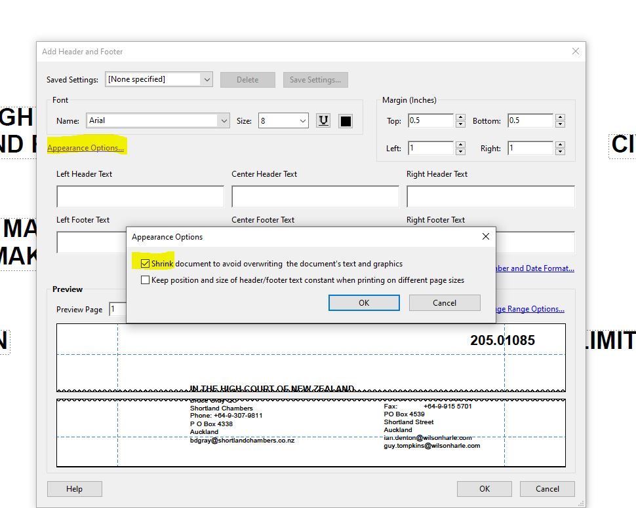Click guy.tompkins@wilsonharle.com in footer preview
636x508 pixels.
coord(432,446)
